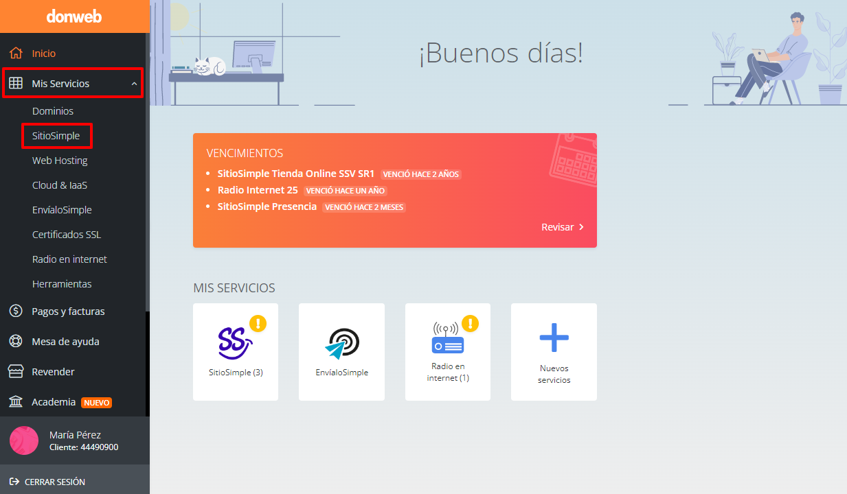
Task: Click the Cerrar Sesión logout arrow icon
Action: point(14,482)
